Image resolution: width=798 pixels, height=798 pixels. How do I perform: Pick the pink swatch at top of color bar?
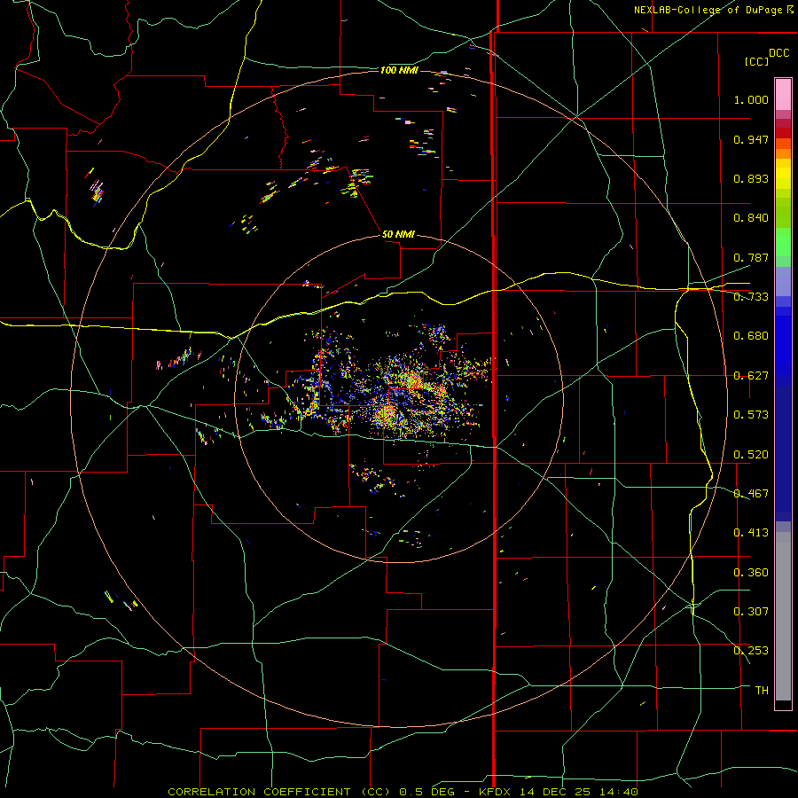pyautogui.click(x=783, y=94)
